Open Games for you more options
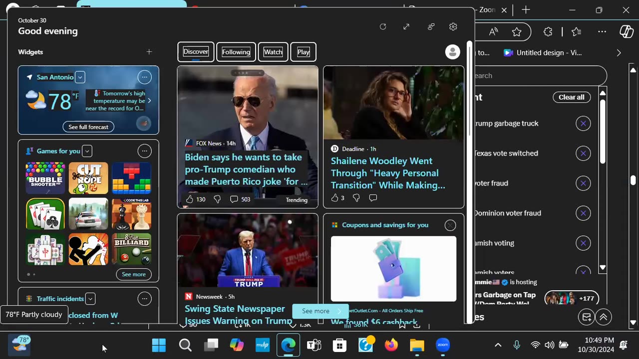The width and height of the screenshot is (639, 359). 144,151
